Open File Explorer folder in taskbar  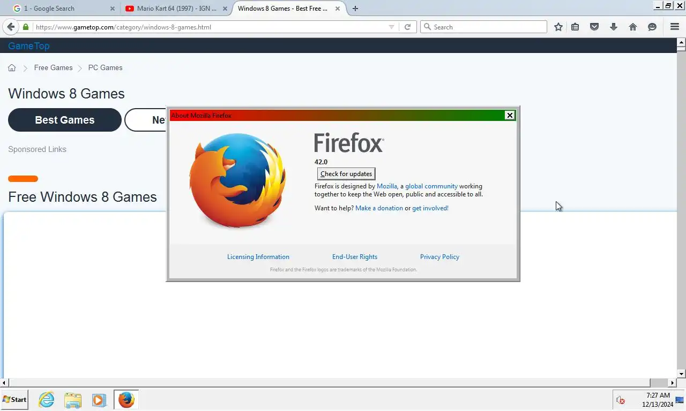[73, 400]
